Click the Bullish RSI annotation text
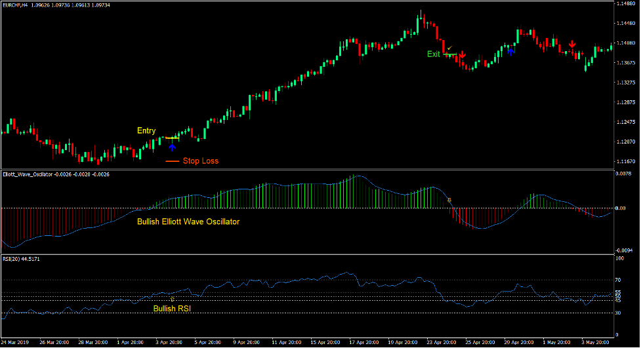The image size is (641, 348). point(173,308)
